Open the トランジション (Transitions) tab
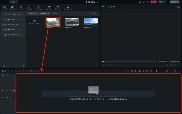The image size is (182, 114). coord(39,8)
